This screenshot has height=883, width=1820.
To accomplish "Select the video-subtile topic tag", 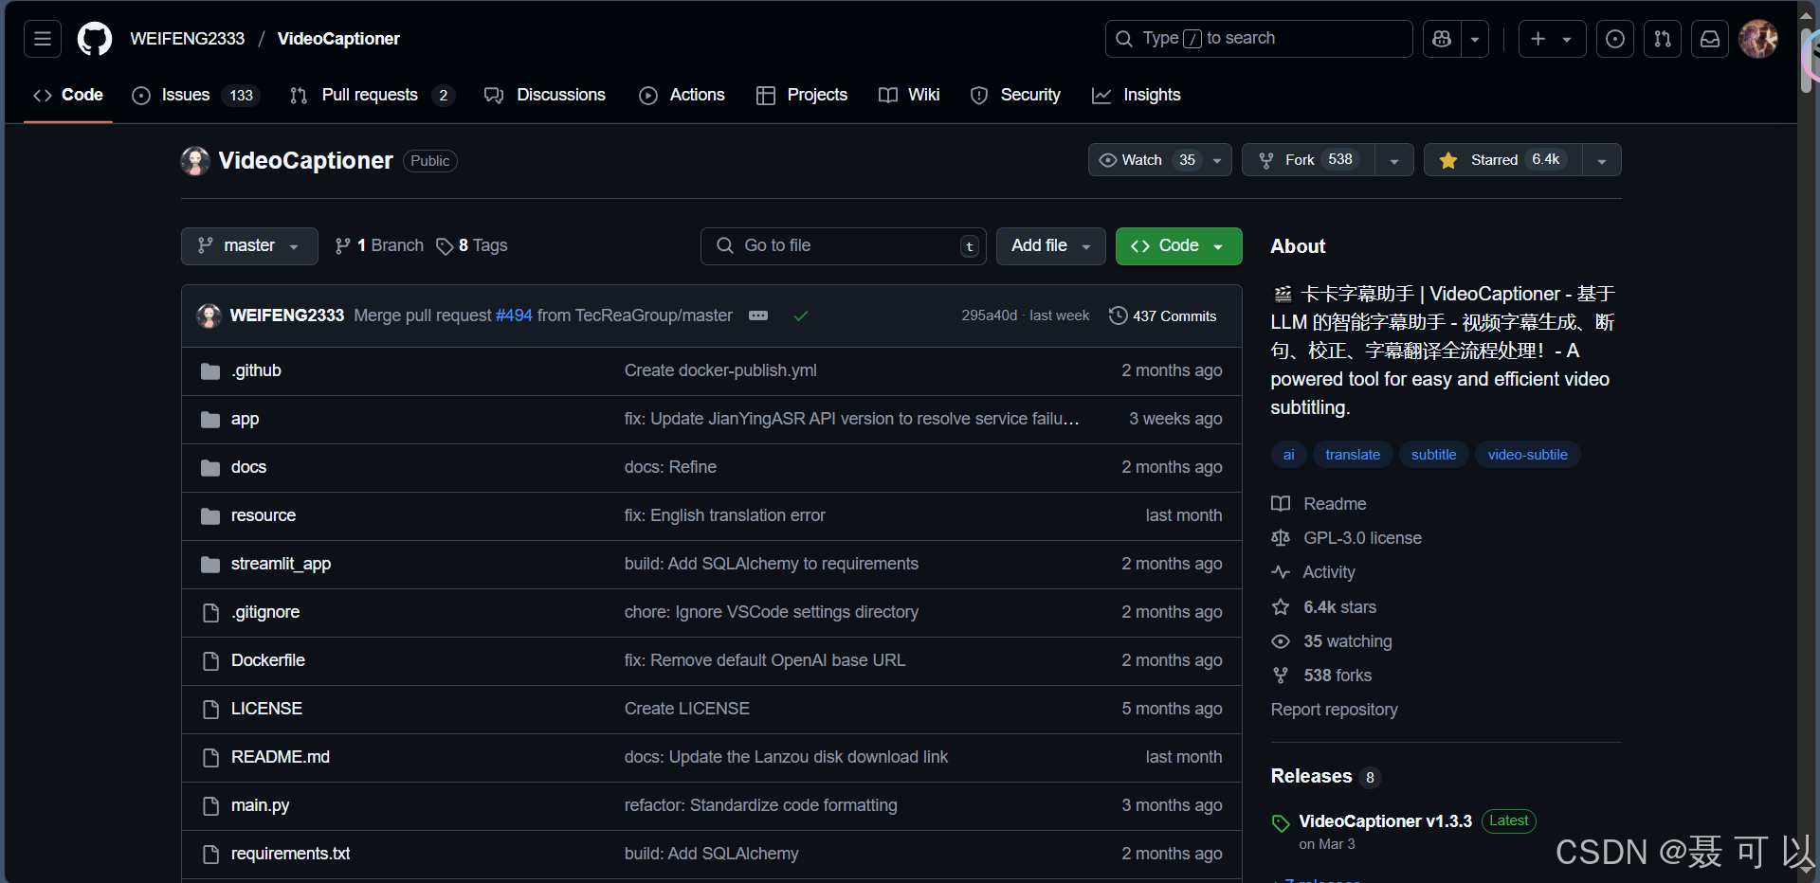I will (1528, 455).
